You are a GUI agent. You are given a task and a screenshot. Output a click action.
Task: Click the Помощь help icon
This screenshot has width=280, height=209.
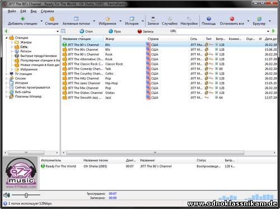pos(209,18)
